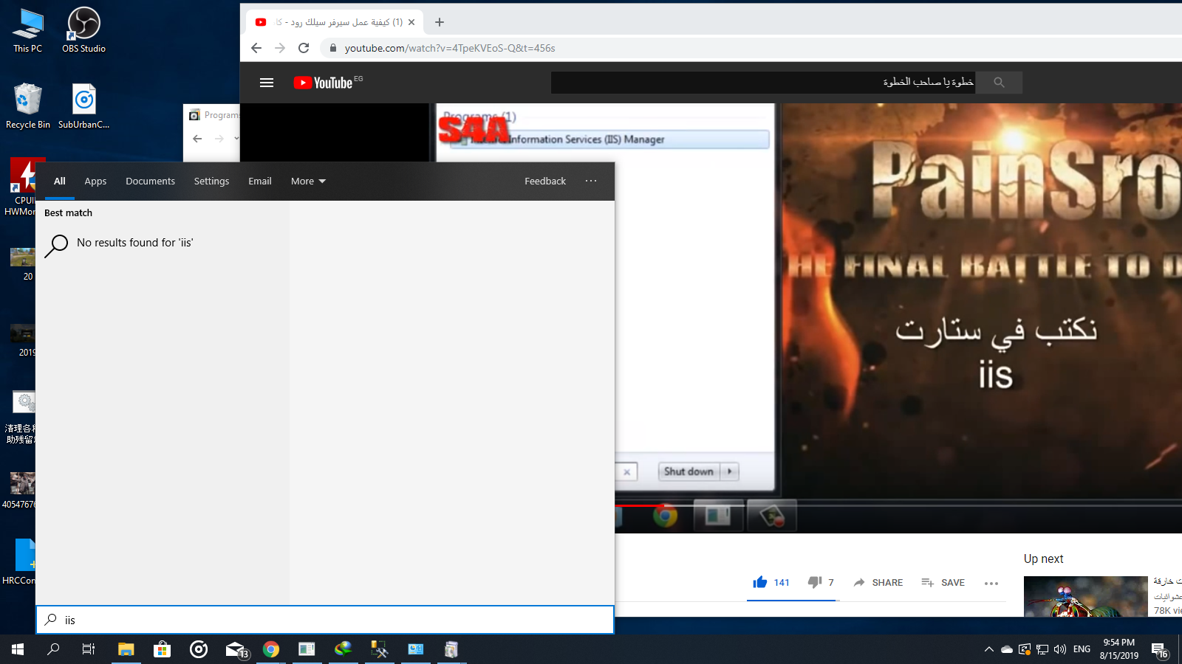Open Action Center notifications
Screen dimensions: 1182x664
1160,650
